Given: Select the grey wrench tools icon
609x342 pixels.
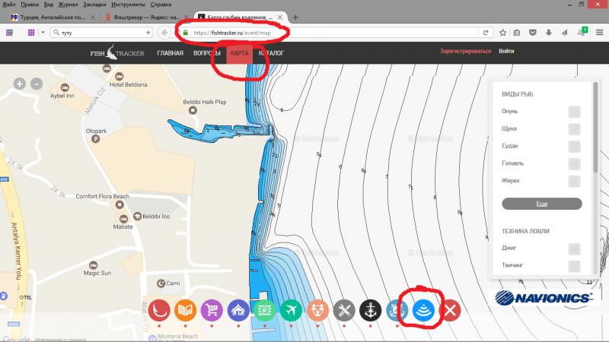Looking at the screenshot, I should 344,310.
